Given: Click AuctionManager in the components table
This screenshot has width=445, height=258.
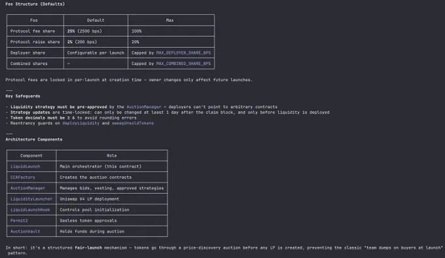Looking at the screenshot, I should point(27,188).
